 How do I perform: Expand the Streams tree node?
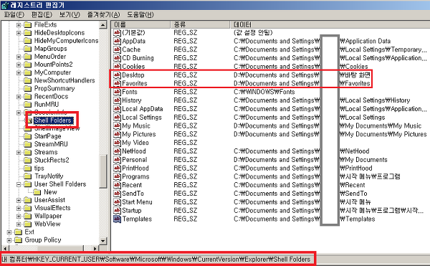click(19, 153)
